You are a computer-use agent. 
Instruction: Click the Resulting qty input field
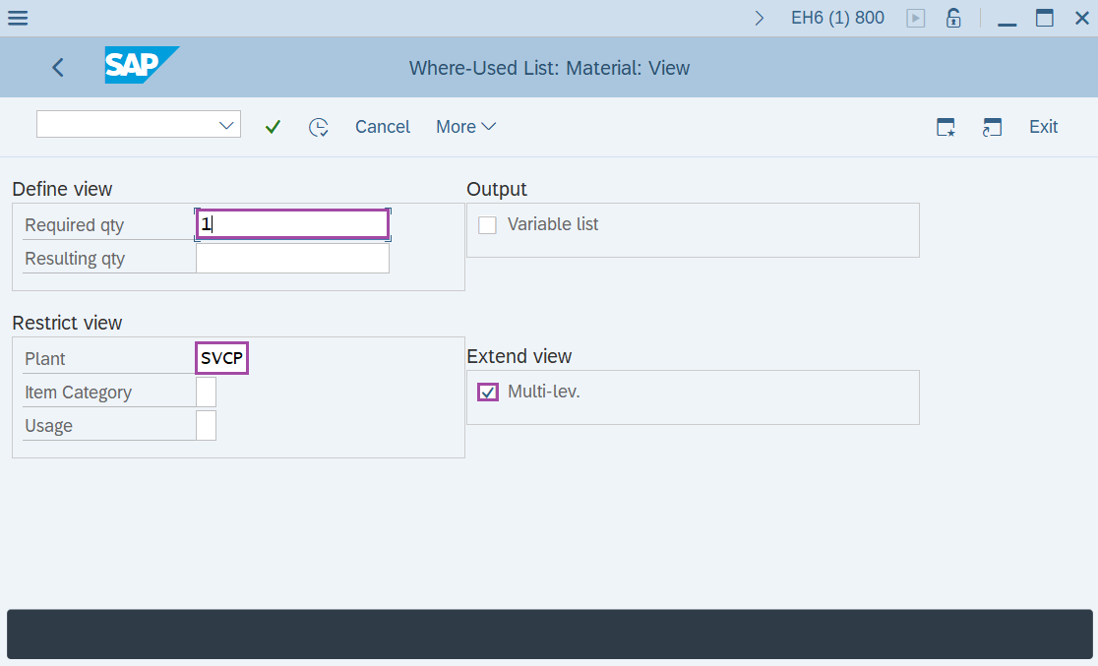291,258
